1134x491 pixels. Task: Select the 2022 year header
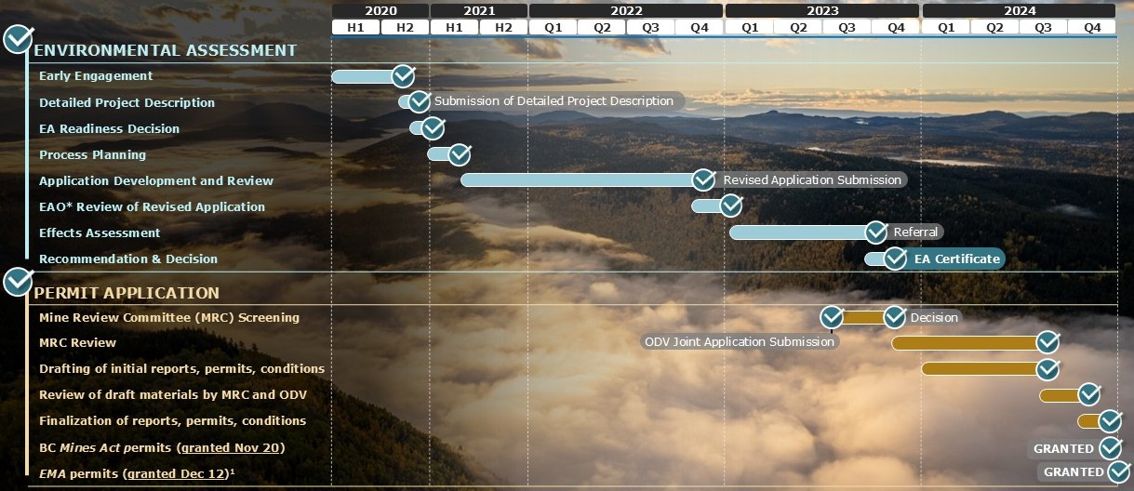[626, 10]
